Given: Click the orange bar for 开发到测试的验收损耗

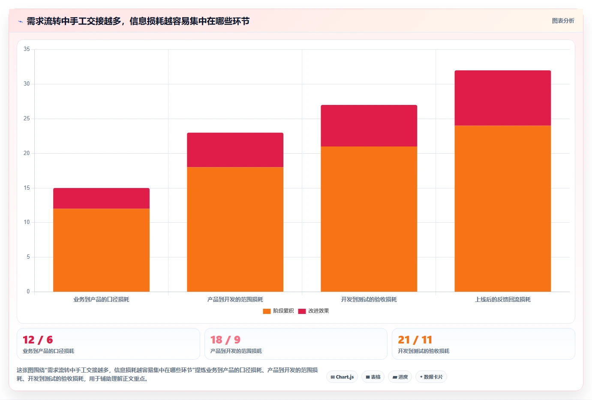Looking at the screenshot, I should tap(369, 219).
